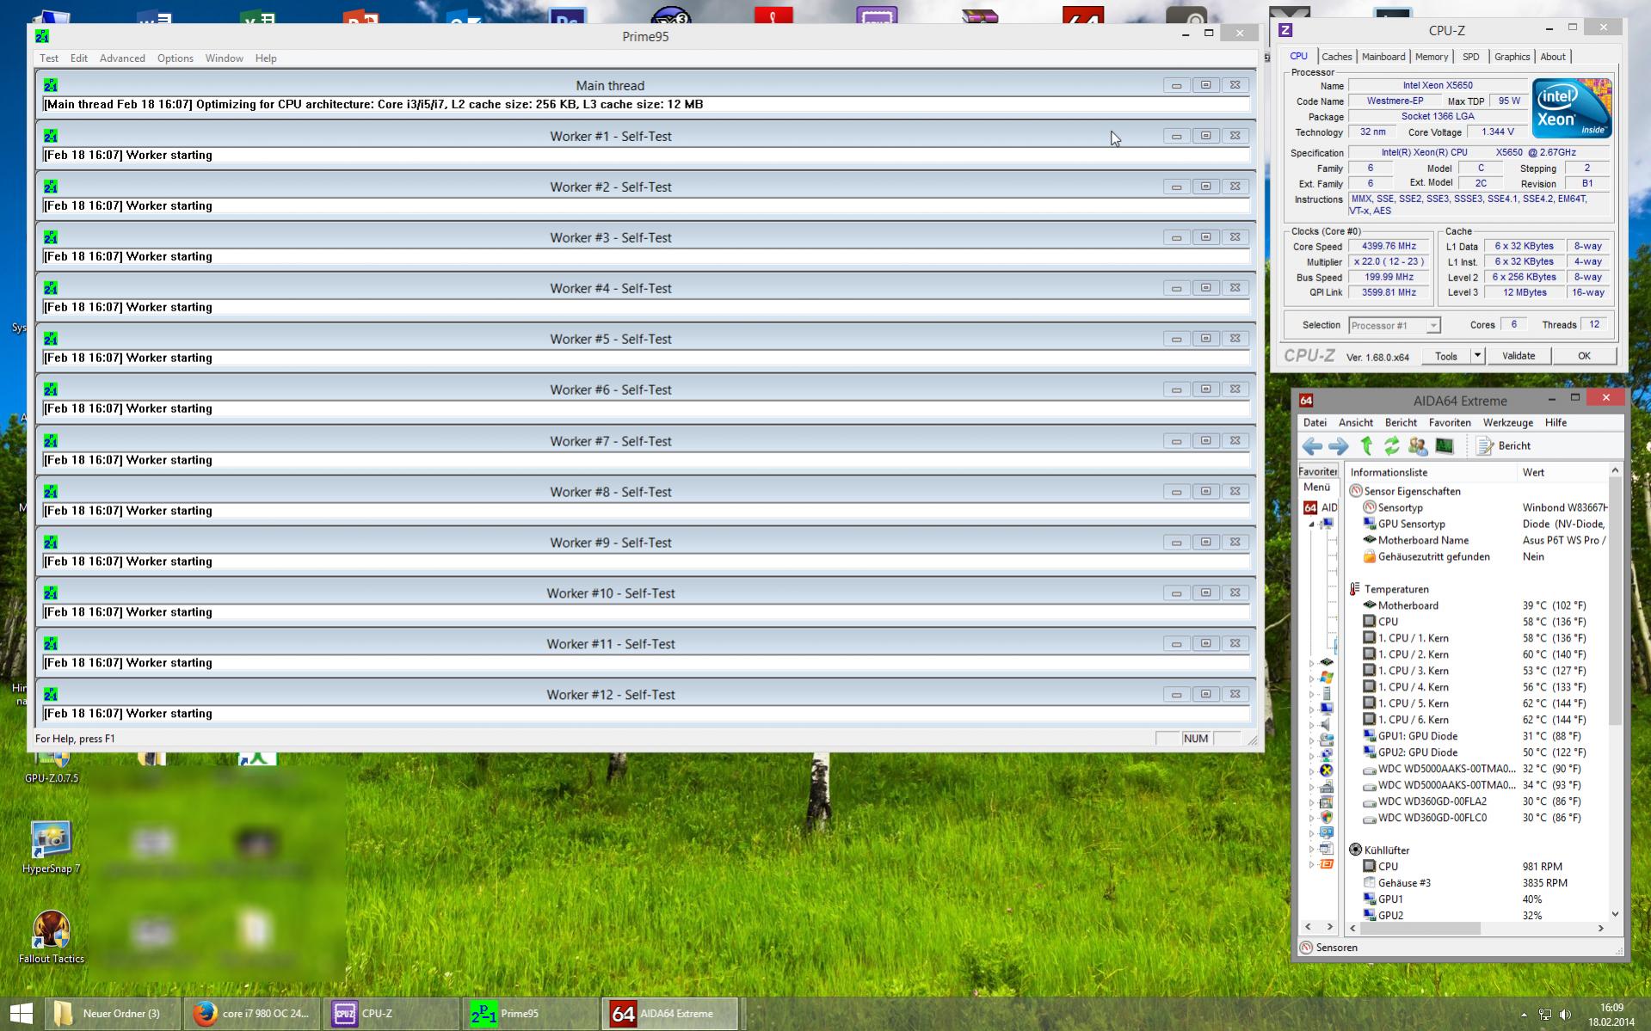Open CPU-Z title bar Z icon menu

click(x=1285, y=30)
